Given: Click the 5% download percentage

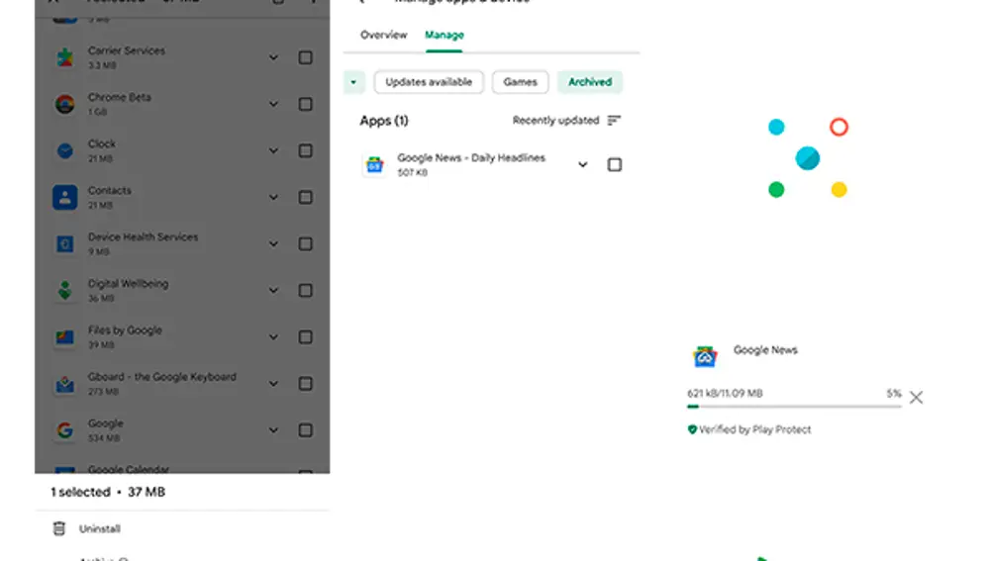Looking at the screenshot, I should coord(893,393).
